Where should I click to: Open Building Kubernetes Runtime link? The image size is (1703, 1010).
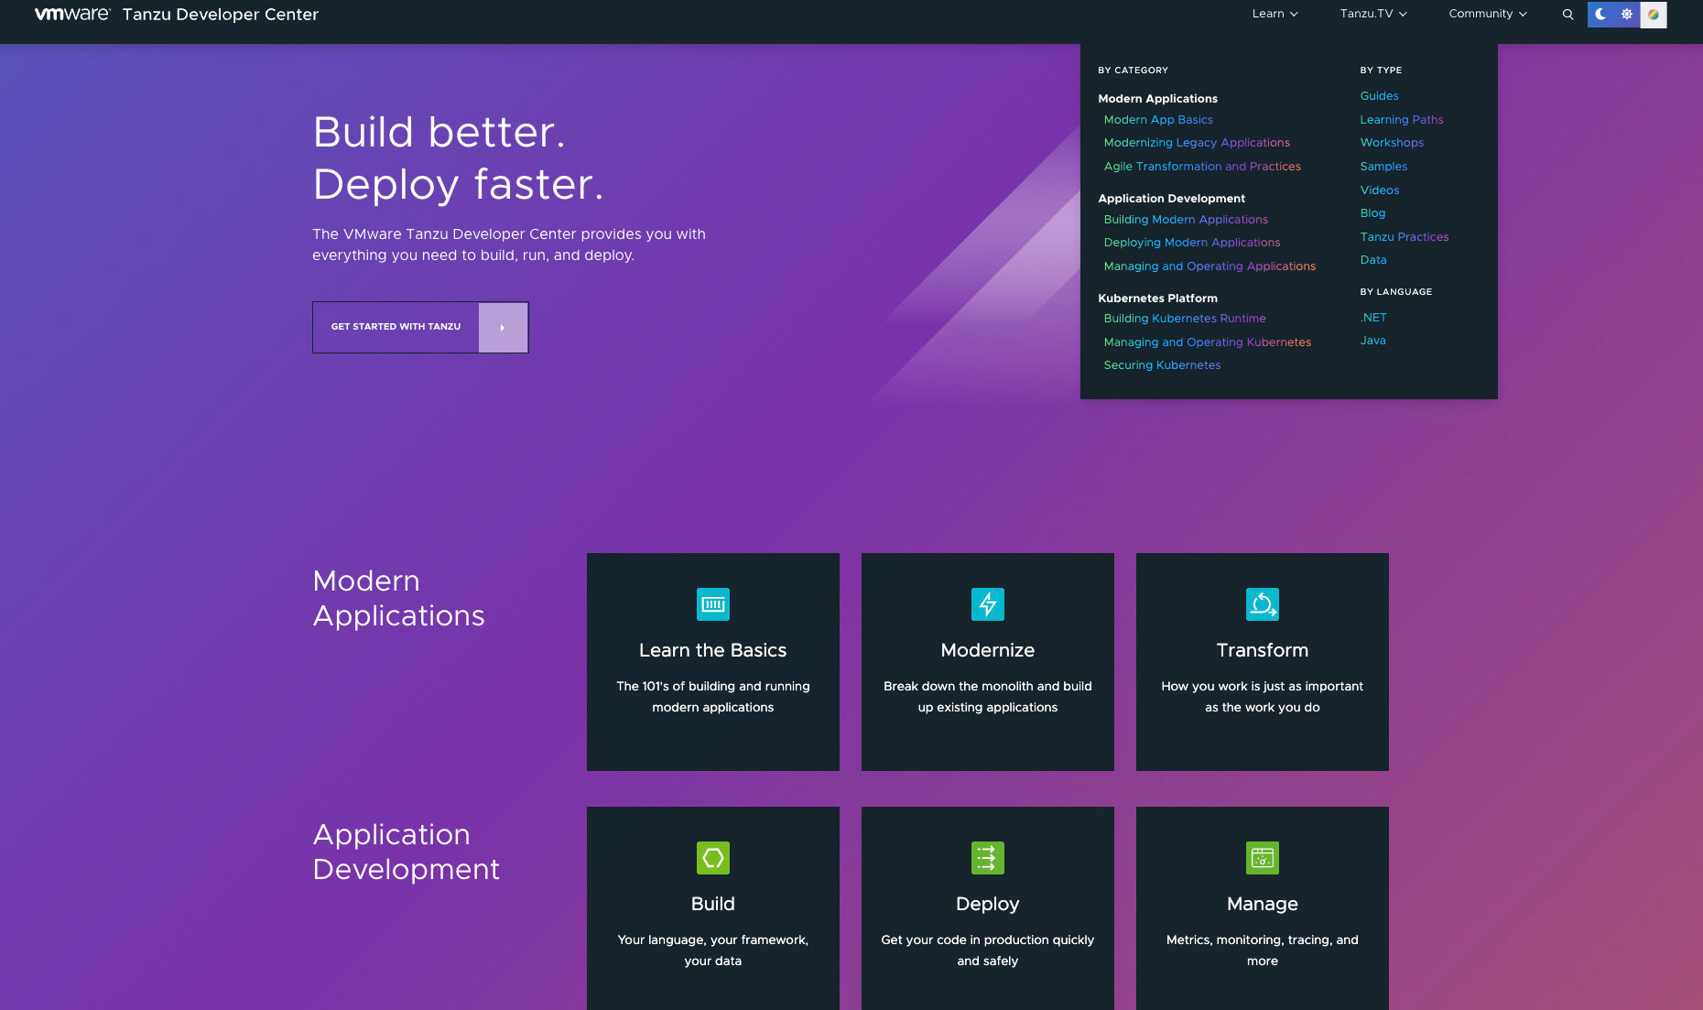pyautogui.click(x=1185, y=319)
